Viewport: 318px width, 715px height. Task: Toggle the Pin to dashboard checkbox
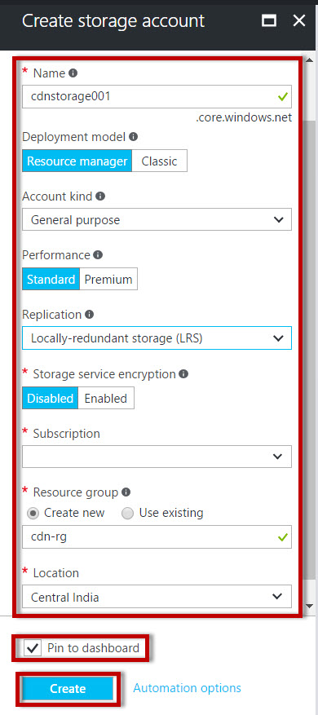click(33, 648)
